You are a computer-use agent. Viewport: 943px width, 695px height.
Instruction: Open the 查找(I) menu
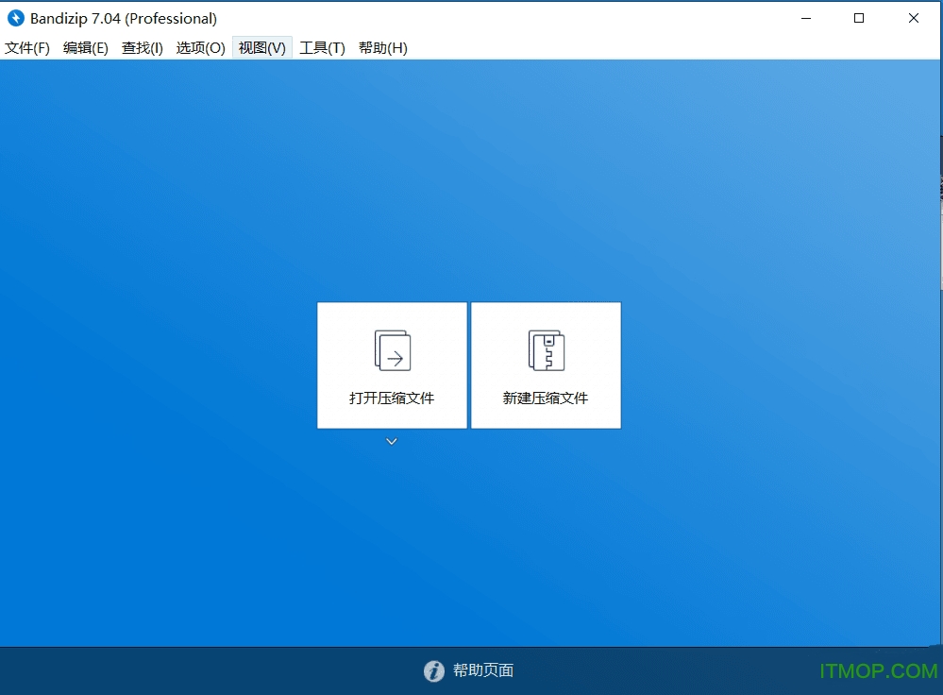tap(142, 48)
